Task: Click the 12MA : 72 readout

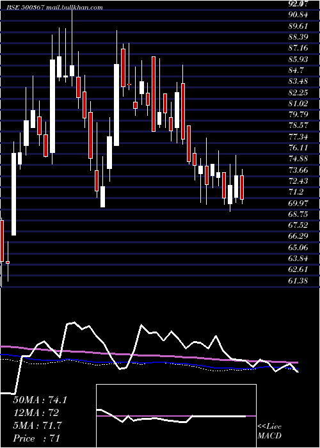Action: 36,413
